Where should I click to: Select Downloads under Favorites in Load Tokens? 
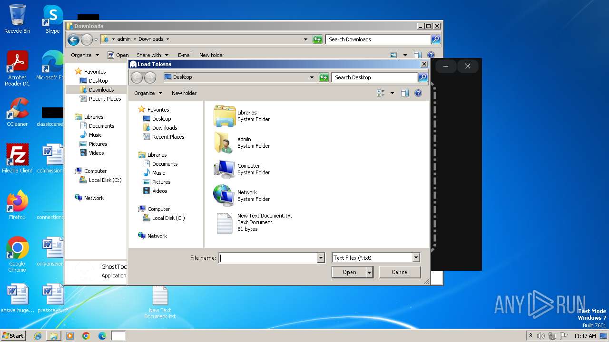click(x=165, y=128)
